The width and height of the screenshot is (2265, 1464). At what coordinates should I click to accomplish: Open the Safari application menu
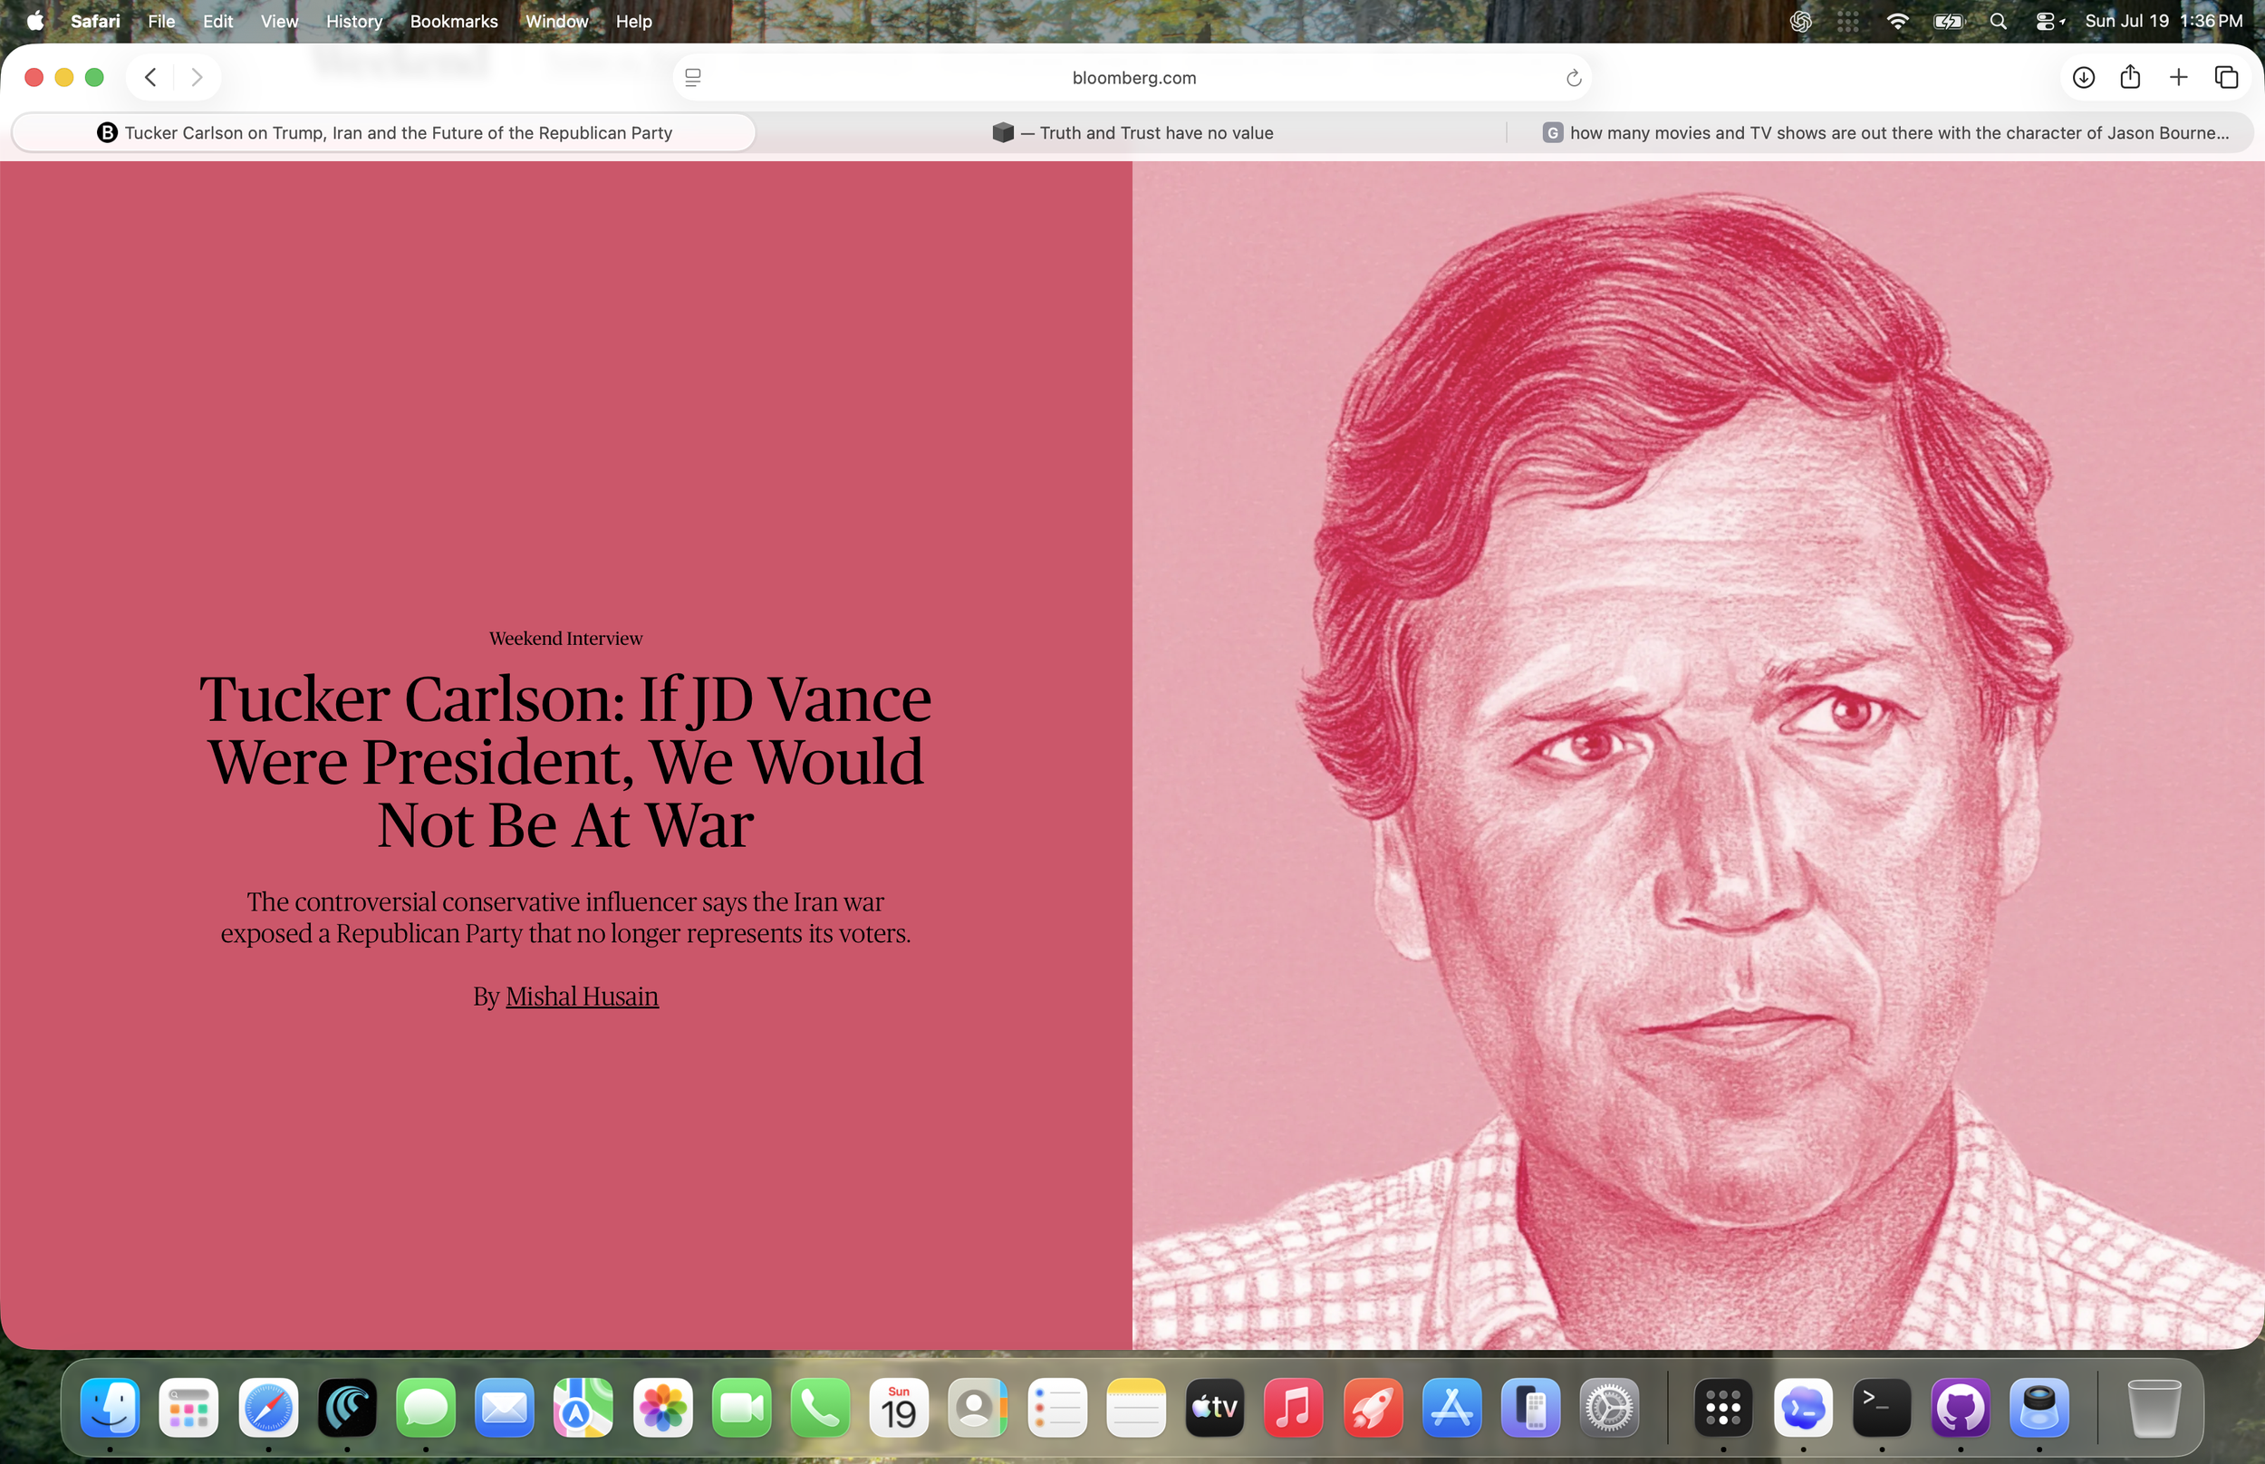(x=95, y=21)
